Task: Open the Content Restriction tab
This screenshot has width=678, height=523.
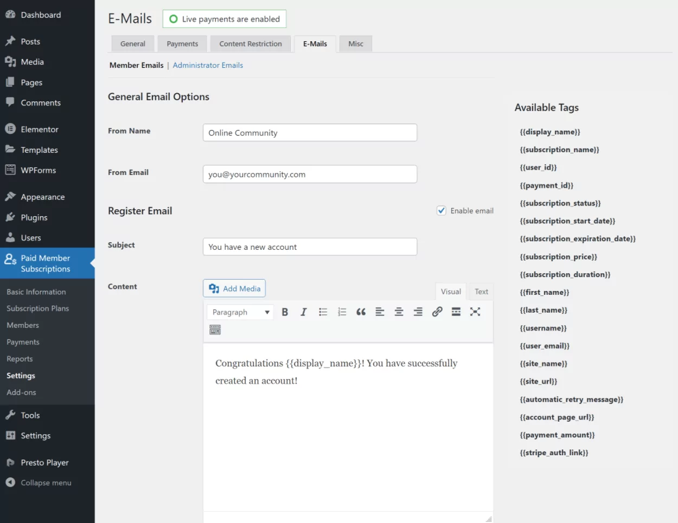Action: click(x=251, y=44)
